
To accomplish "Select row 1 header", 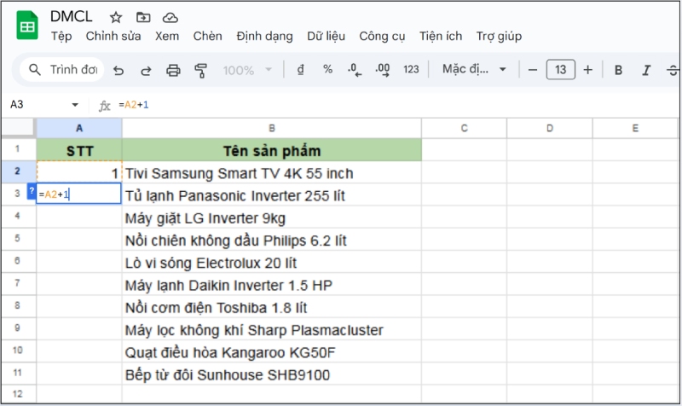I will [17, 149].
